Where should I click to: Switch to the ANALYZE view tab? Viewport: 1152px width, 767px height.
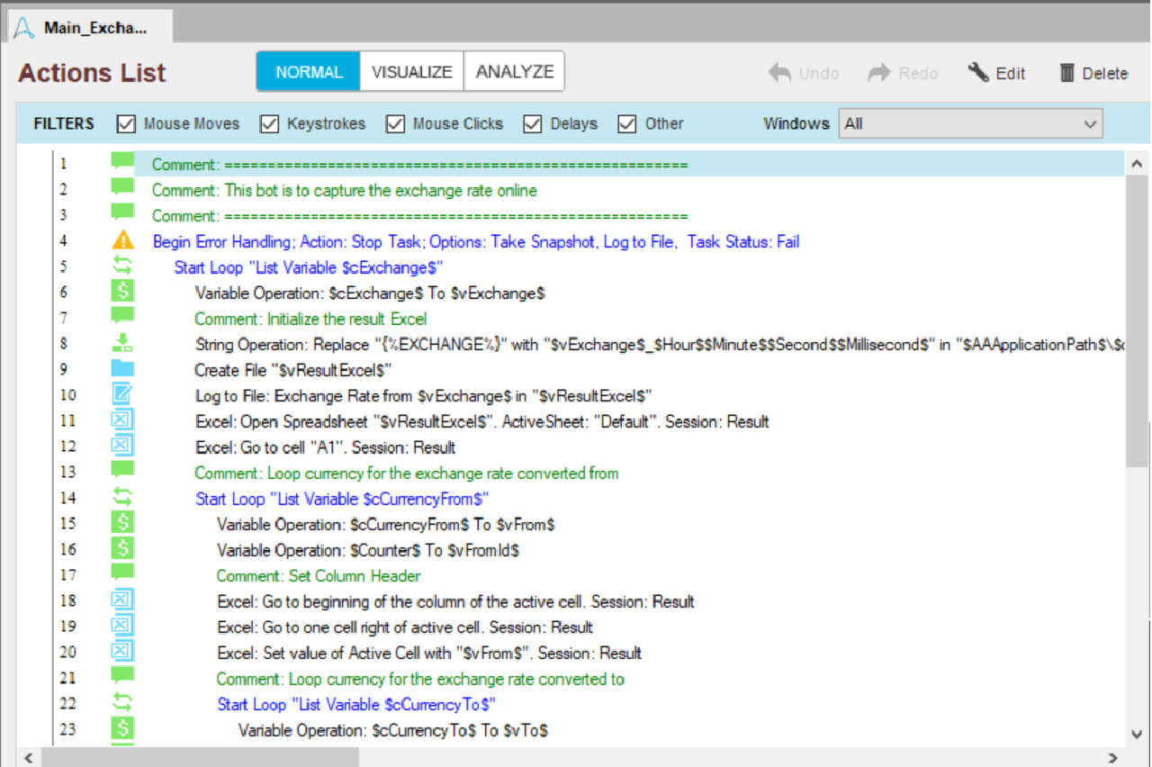click(x=514, y=72)
